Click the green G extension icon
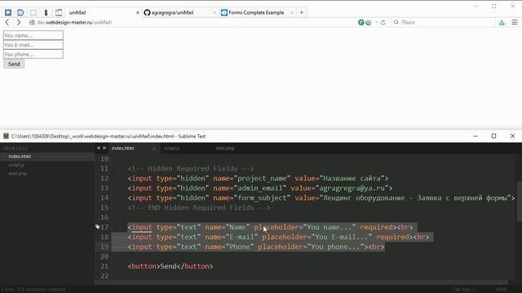 pyautogui.click(x=361, y=22)
